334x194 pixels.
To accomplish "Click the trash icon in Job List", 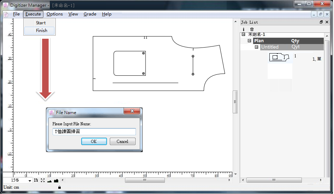I will tap(252, 29).
